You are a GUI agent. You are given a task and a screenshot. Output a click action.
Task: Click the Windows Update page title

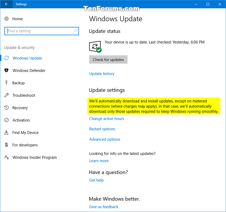[x=116, y=19]
